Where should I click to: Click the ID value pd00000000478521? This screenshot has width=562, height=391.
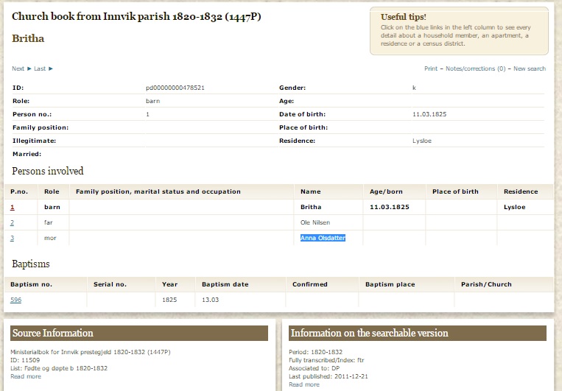(175, 88)
